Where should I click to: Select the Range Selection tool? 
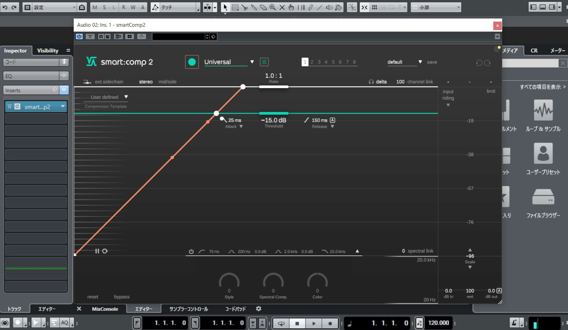[x=235, y=7]
